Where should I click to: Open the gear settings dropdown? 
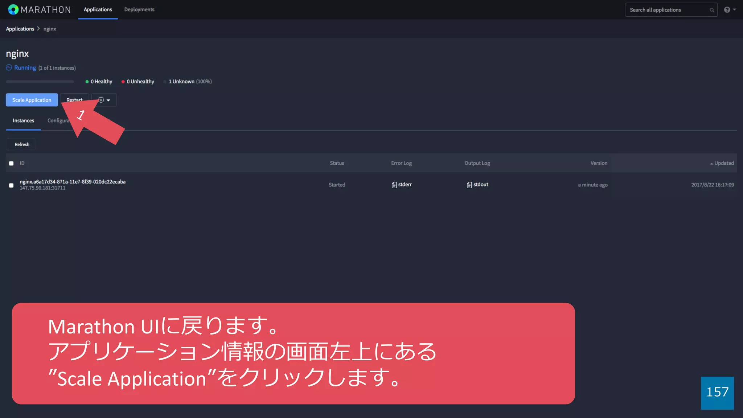(104, 100)
